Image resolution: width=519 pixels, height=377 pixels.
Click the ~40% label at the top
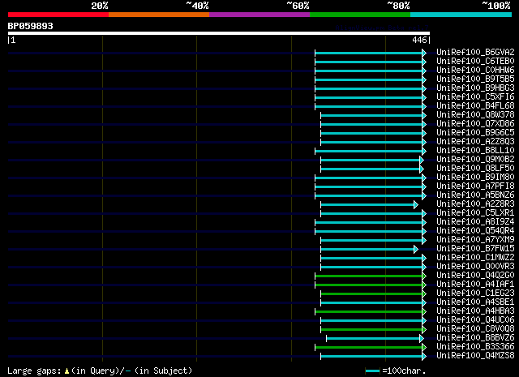coord(197,6)
